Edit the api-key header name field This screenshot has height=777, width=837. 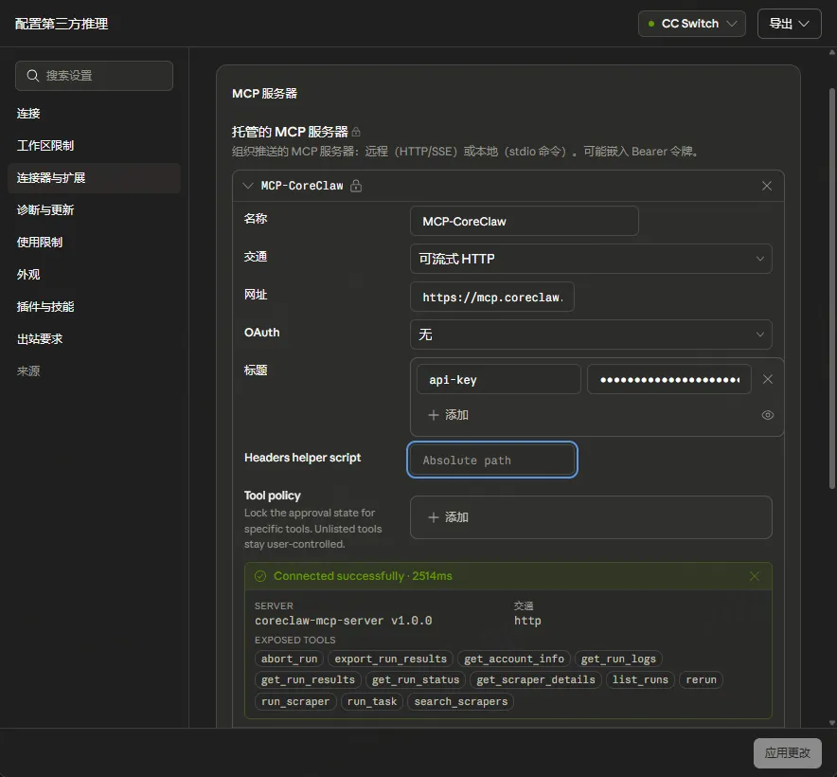tap(499, 379)
